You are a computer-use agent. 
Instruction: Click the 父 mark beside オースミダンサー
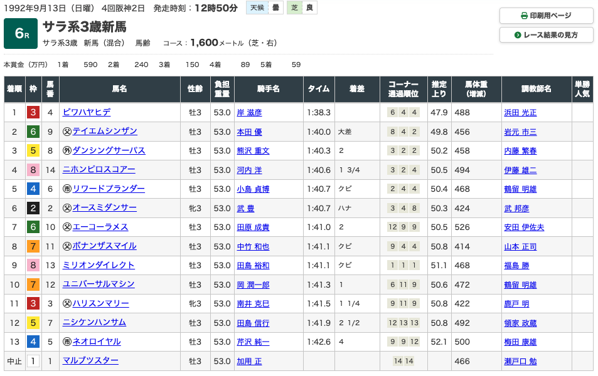tap(67, 208)
